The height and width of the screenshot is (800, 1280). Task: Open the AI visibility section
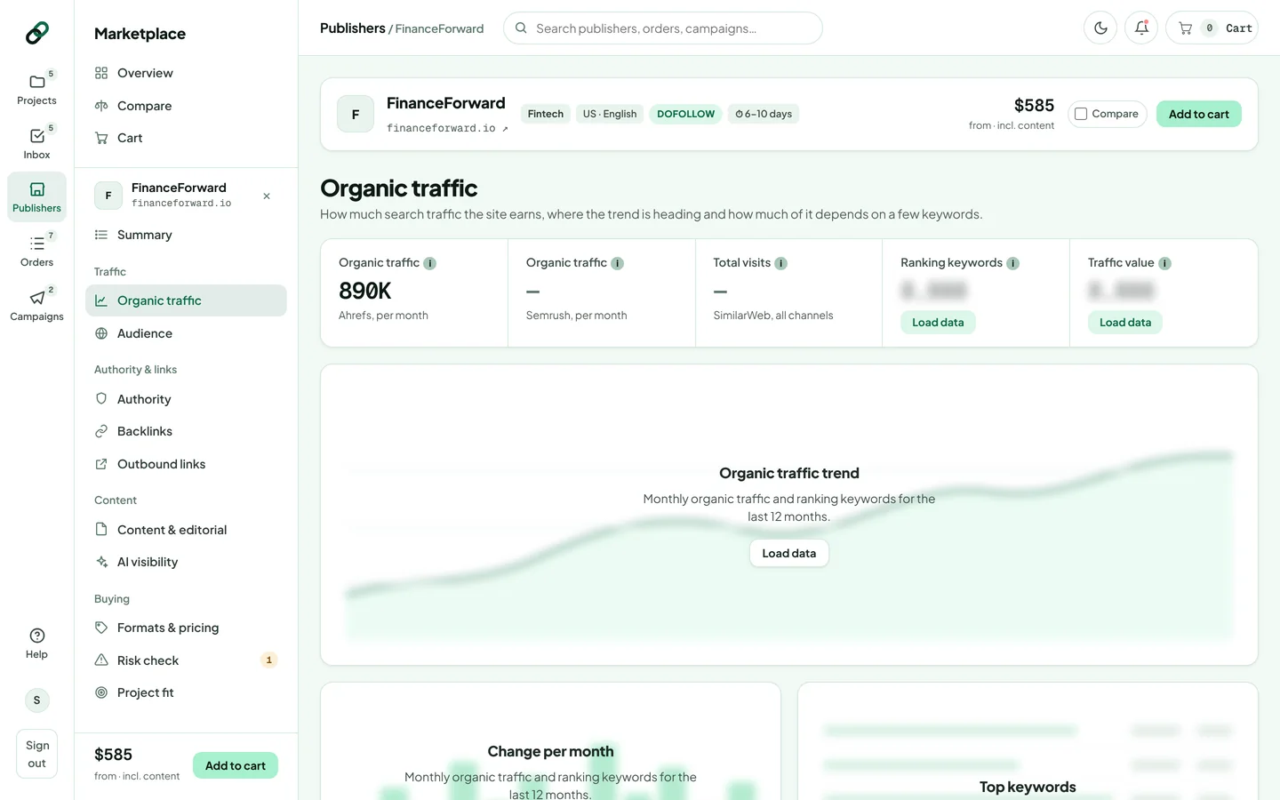coord(186,562)
